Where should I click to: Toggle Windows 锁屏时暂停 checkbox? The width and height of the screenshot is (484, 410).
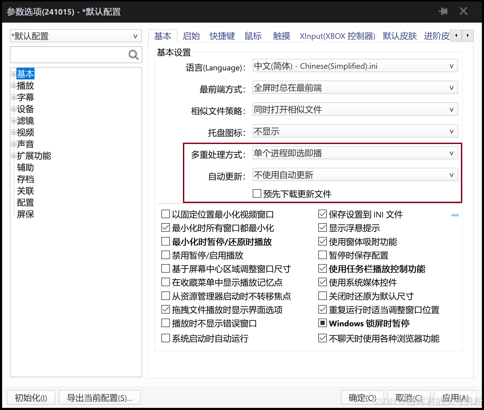[323, 323]
